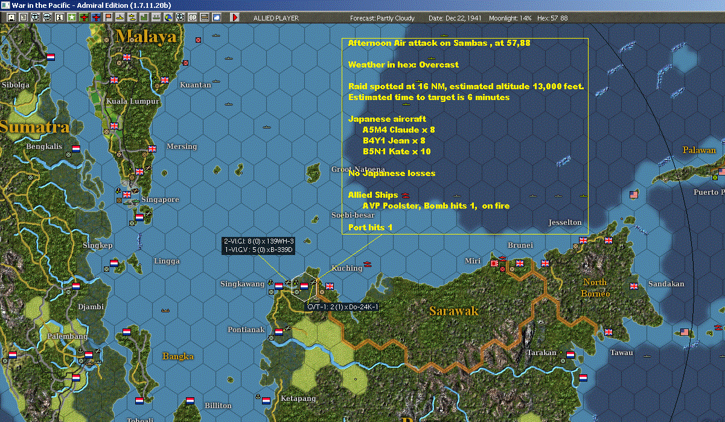Click the Ketapang city label

[298, 399]
